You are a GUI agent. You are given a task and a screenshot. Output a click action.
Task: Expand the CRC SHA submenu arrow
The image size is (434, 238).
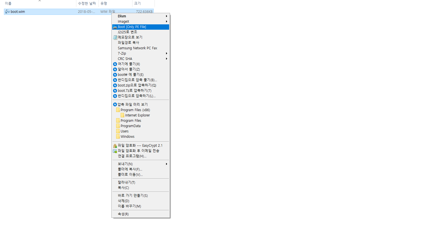pyautogui.click(x=167, y=59)
